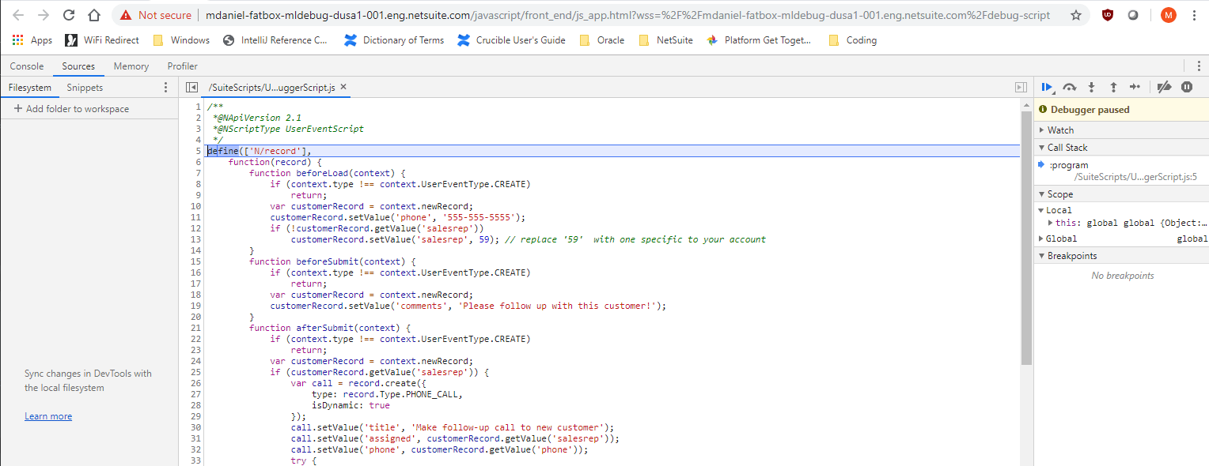Open the Windows bookmarks folder
This screenshot has height=466, width=1209.
[x=181, y=40]
